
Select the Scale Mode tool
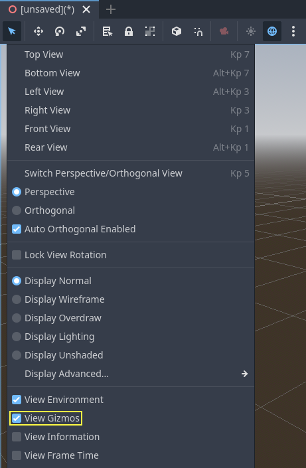[81, 31]
